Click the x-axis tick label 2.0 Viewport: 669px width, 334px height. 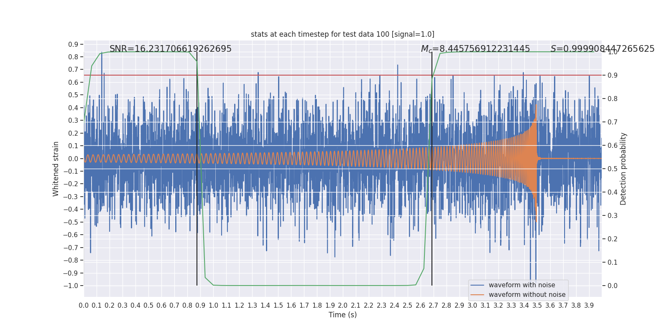point(343,306)
